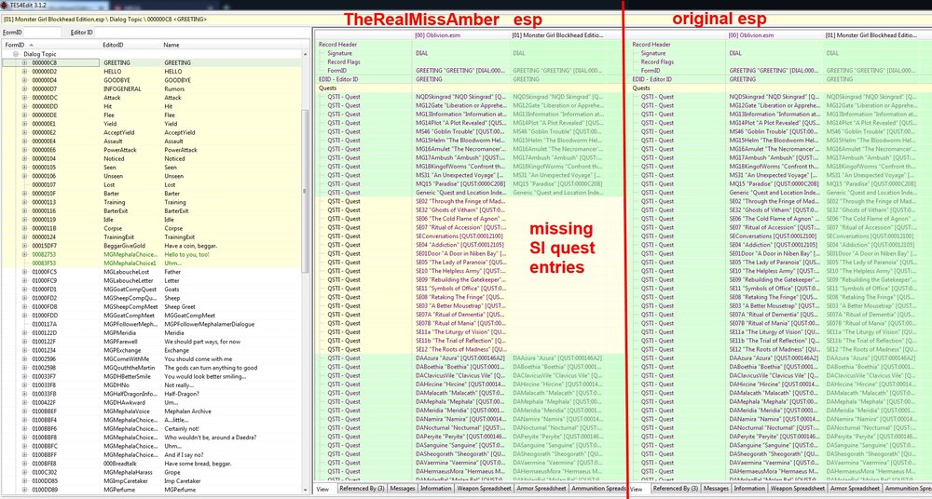Screen dimensions: 932x499
Task: Expand the 000000C8 GREETING topic
Action: 24,62
